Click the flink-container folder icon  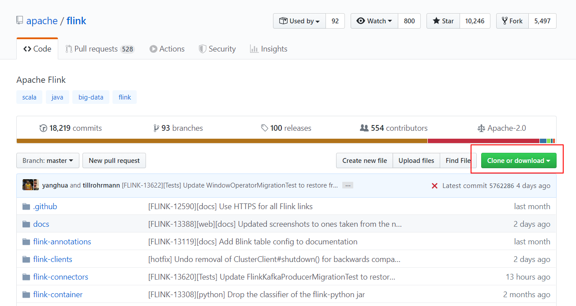tap(26, 295)
